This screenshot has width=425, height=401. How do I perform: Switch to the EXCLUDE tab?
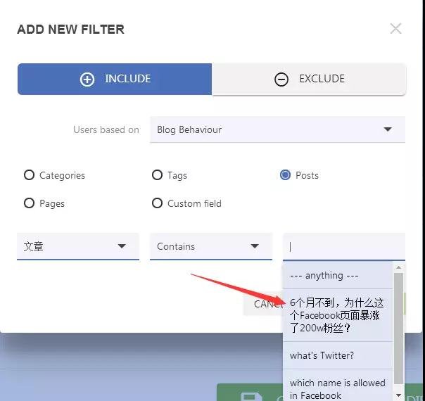pos(309,79)
